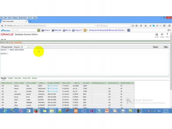
Task: Click the SQL breadcrumb link
Action: [x=7, y=43]
